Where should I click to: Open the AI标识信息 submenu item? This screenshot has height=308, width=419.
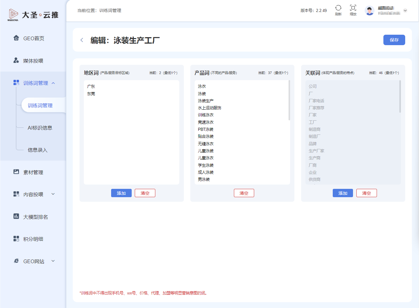(40, 128)
